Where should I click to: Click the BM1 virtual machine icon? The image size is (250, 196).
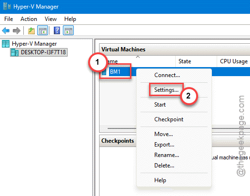tap(104, 72)
